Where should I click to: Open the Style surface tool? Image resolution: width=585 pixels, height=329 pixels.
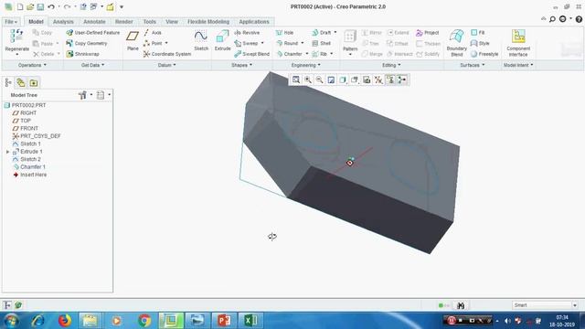pyautogui.click(x=480, y=43)
